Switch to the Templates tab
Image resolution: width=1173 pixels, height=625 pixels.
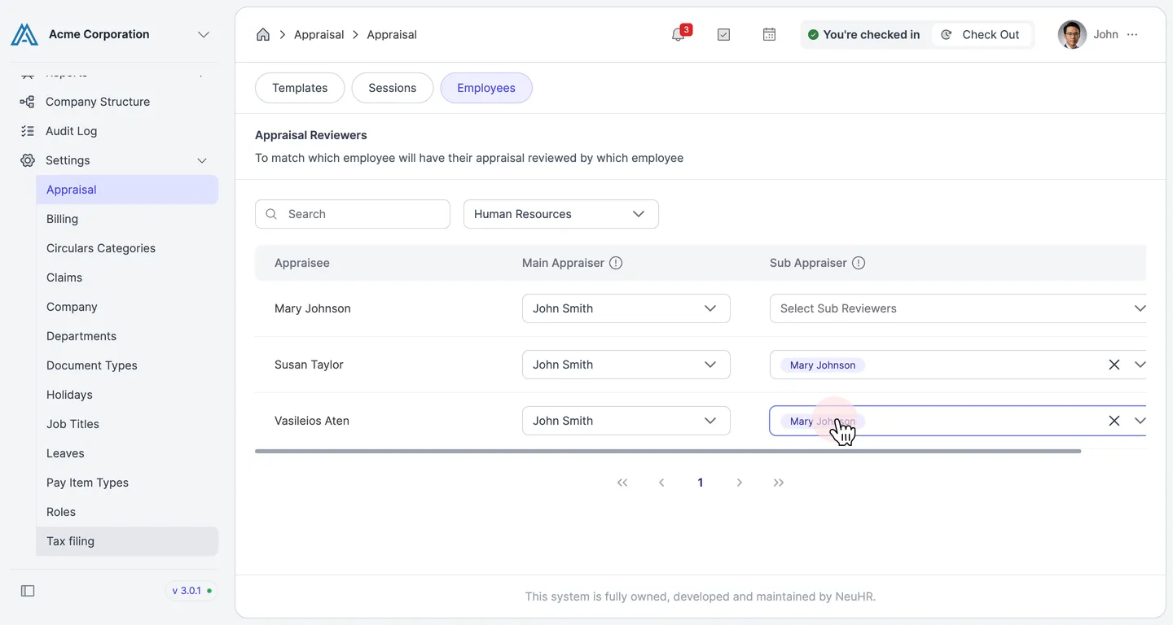click(x=300, y=88)
